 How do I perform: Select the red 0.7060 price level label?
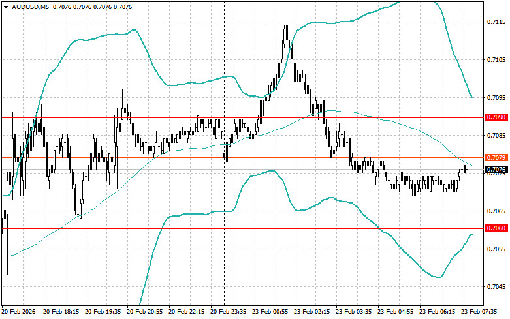click(496, 228)
